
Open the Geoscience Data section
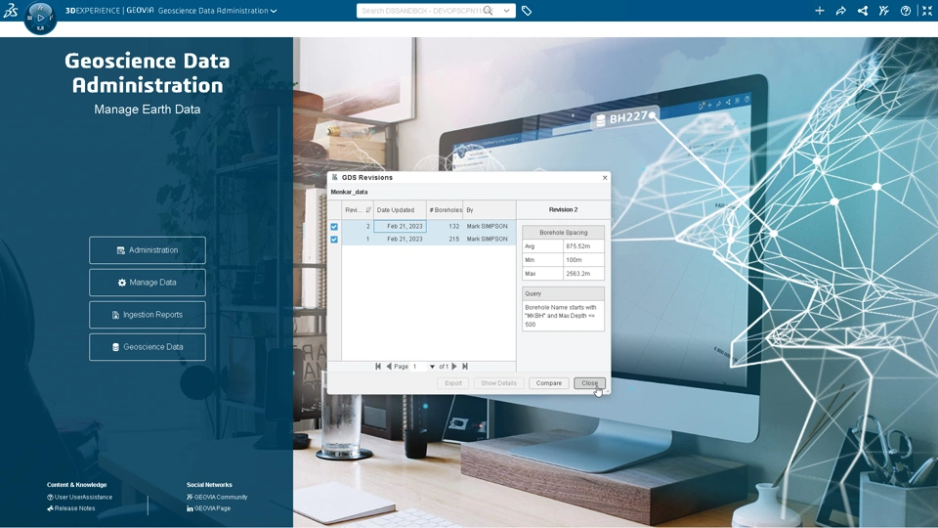148,347
